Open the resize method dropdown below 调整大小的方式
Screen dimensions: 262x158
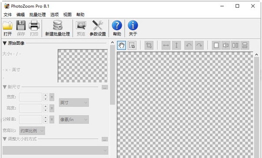(56, 150)
